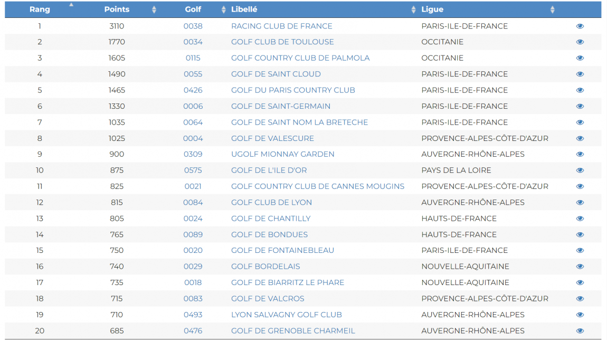Open golf code 0426 link

193,90
